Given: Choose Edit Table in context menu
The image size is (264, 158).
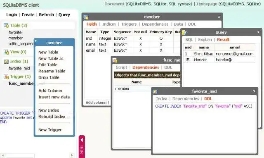Looking at the screenshot, I should point(48,65).
